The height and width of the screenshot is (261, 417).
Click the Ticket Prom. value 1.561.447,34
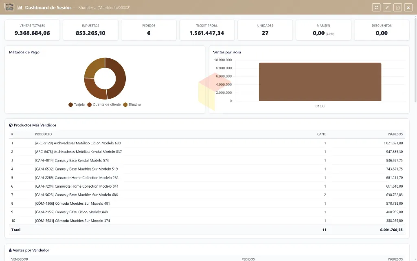tap(207, 33)
